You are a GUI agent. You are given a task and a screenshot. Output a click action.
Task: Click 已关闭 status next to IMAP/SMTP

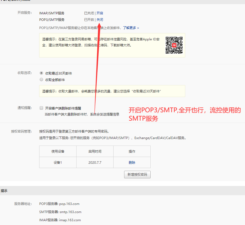point(89,13)
